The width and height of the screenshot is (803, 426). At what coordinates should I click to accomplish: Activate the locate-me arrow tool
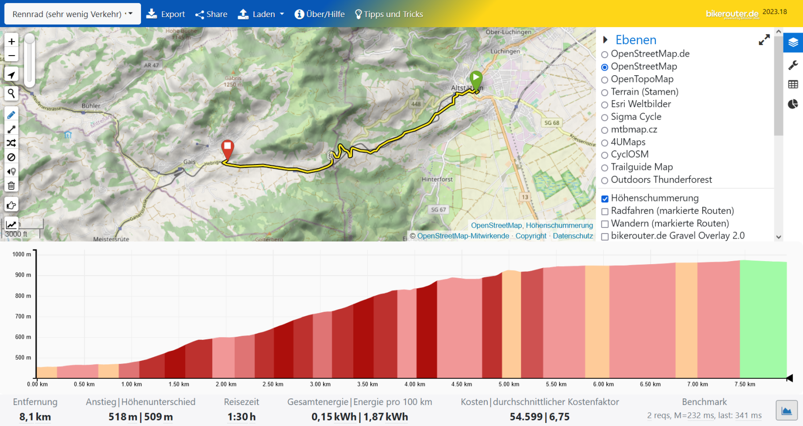pos(12,75)
